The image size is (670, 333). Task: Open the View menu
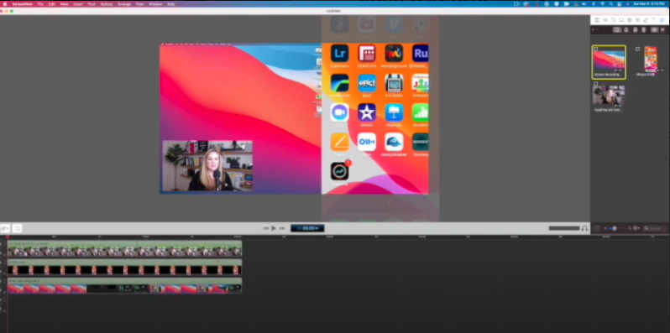pyautogui.click(x=139, y=4)
